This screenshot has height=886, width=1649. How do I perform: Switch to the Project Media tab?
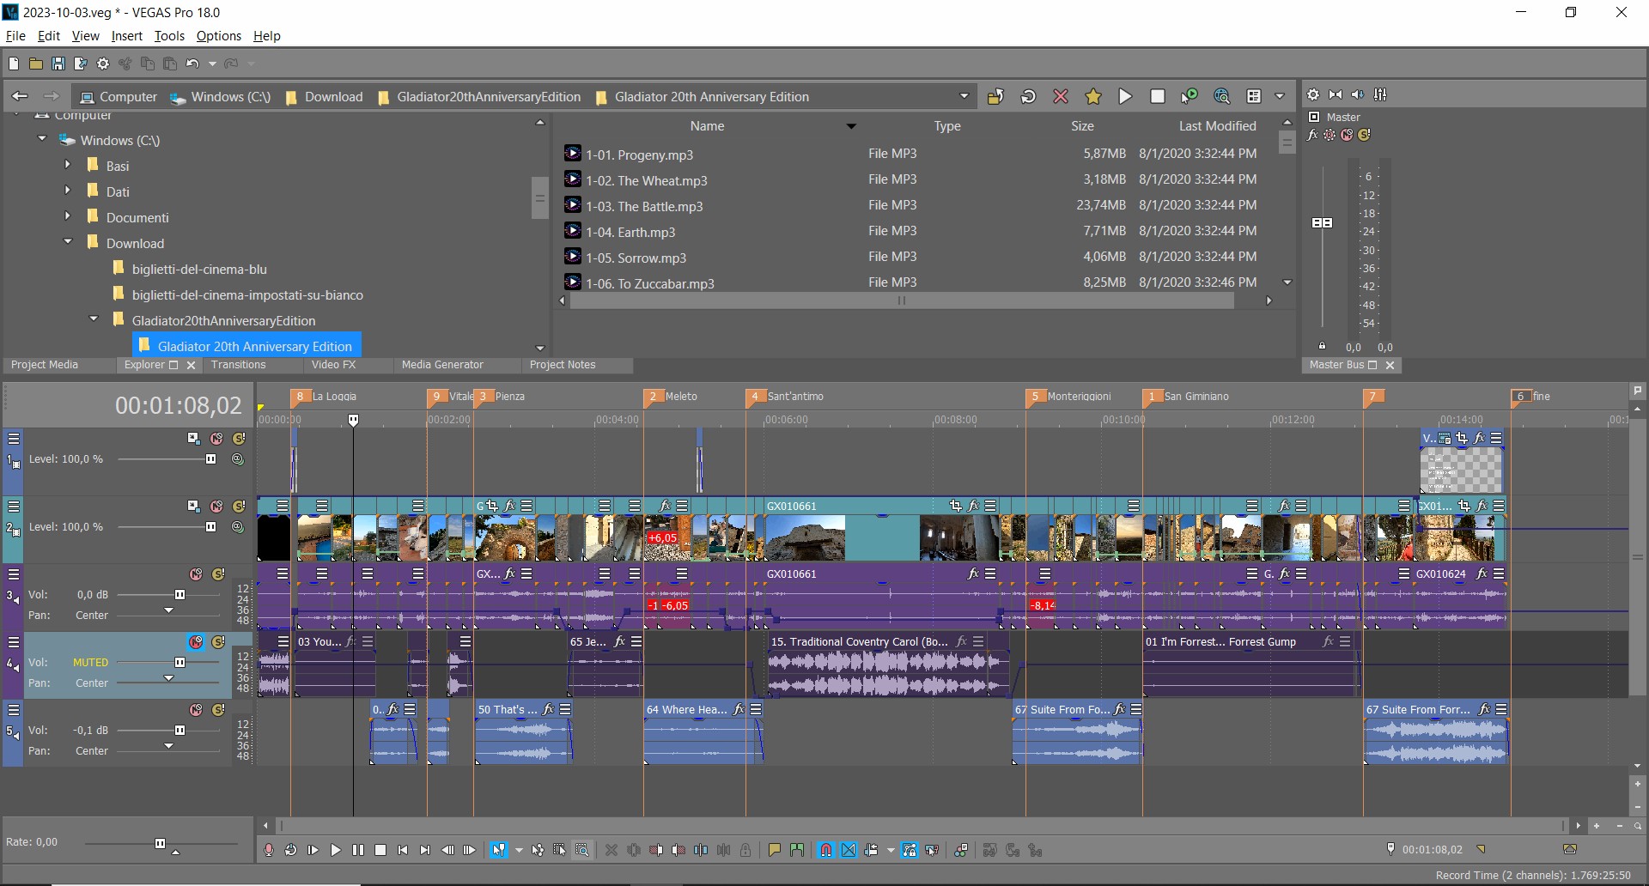click(x=45, y=365)
